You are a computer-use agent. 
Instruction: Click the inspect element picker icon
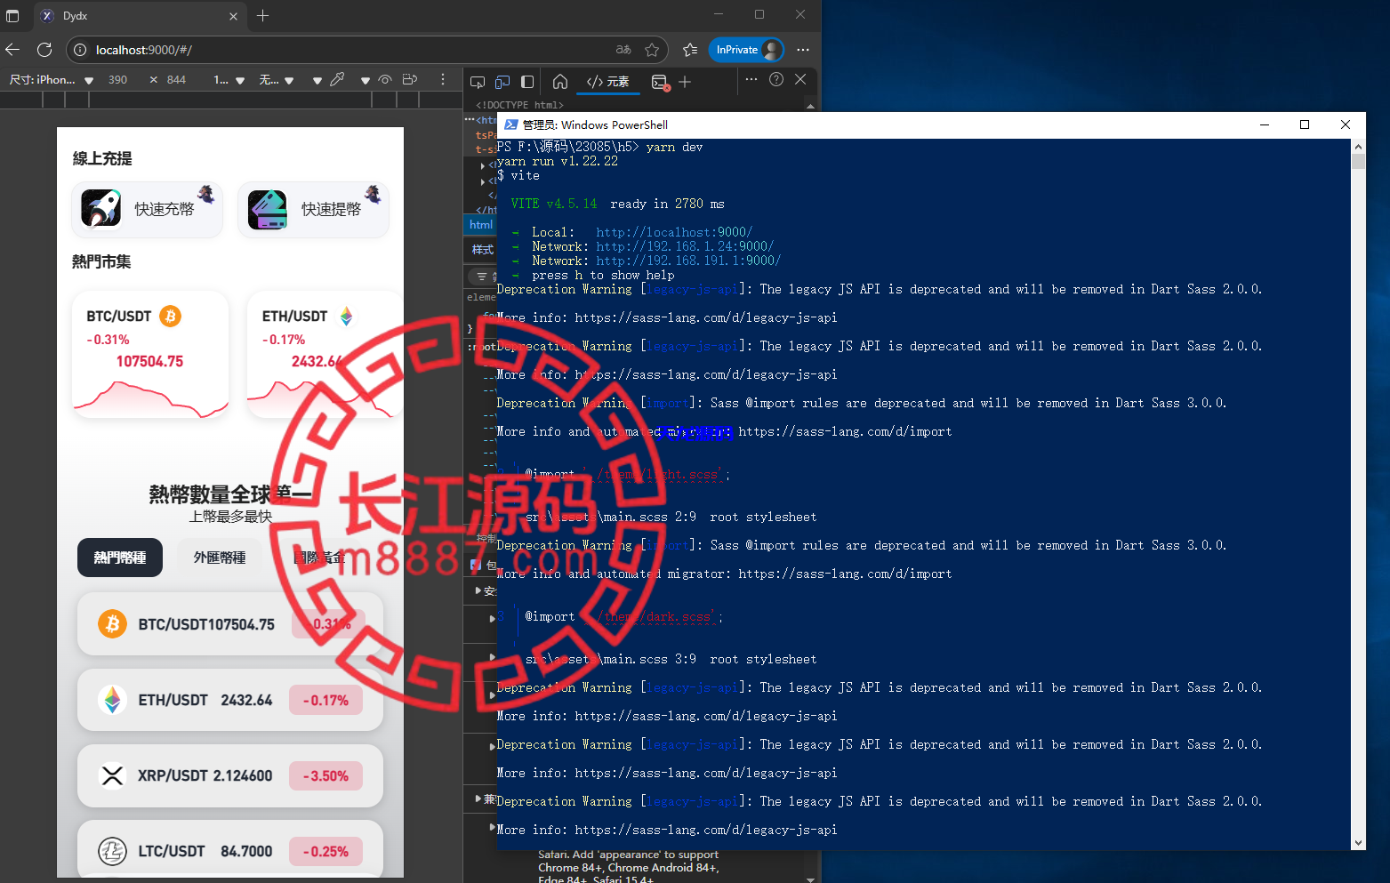tap(478, 82)
